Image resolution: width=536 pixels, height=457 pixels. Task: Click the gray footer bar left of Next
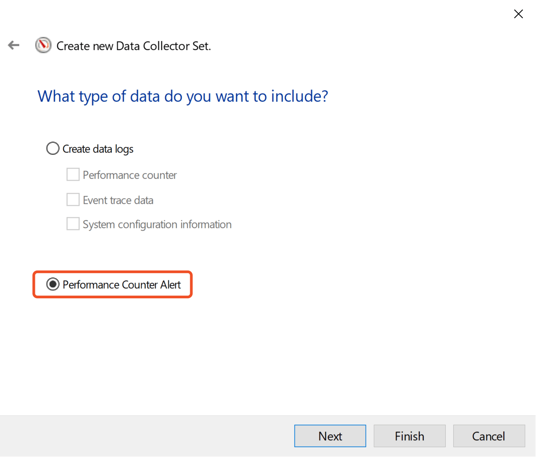point(143,436)
